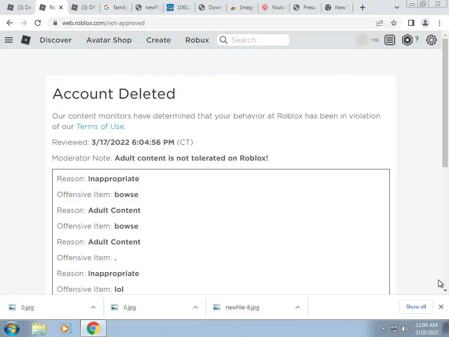Click the user avatar circle in navbar
Image resolution: width=449 pixels, height=337 pixels.
pyautogui.click(x=362, y=40)
